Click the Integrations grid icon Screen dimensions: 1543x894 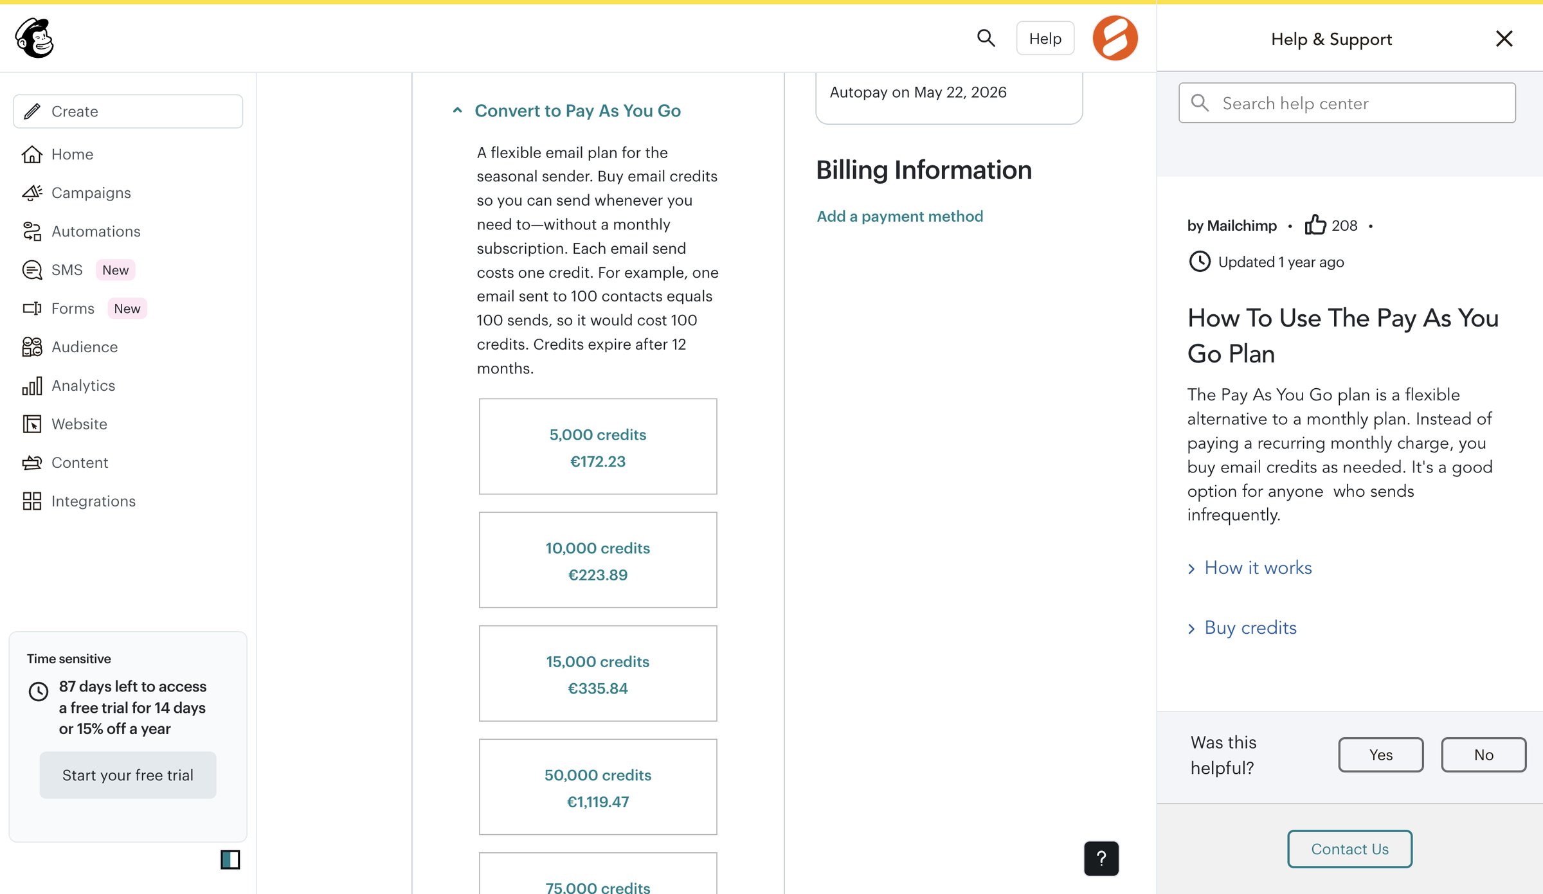tap(32, 501)
